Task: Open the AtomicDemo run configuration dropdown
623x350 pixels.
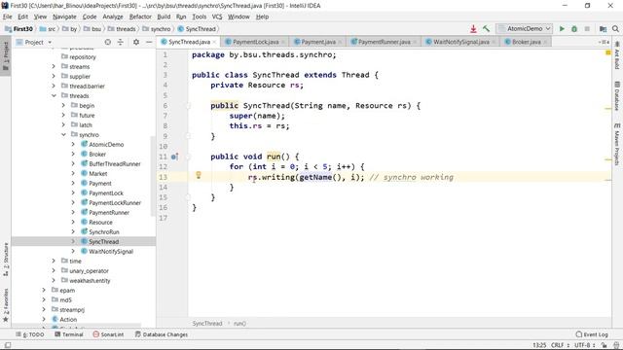Action: pyautogui.click(x=525, y=28)
